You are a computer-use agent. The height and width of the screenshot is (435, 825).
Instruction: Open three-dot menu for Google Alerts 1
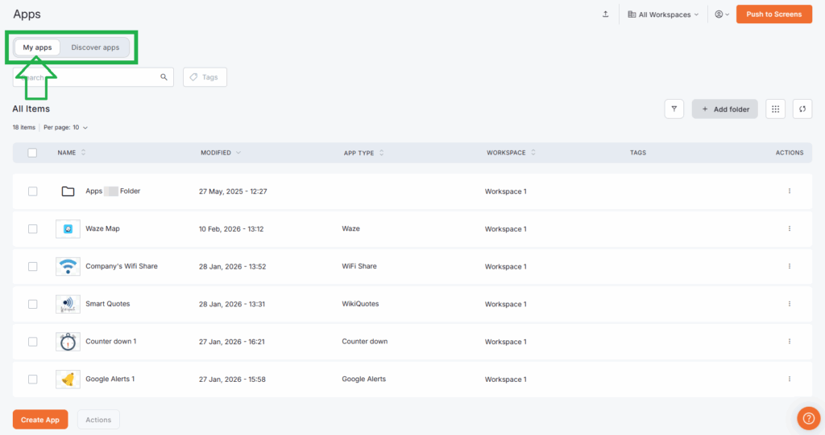[x=789, y=379]
